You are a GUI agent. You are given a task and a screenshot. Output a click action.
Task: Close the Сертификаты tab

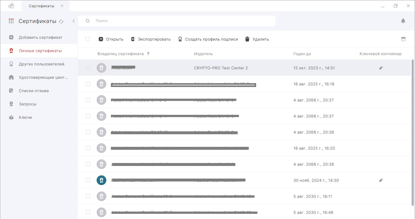pyautogui.click(x=62, y=6)
